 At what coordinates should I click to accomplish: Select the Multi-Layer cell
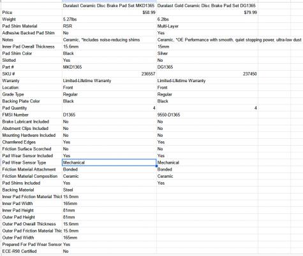pyautogui.click(x=207, y=26)
